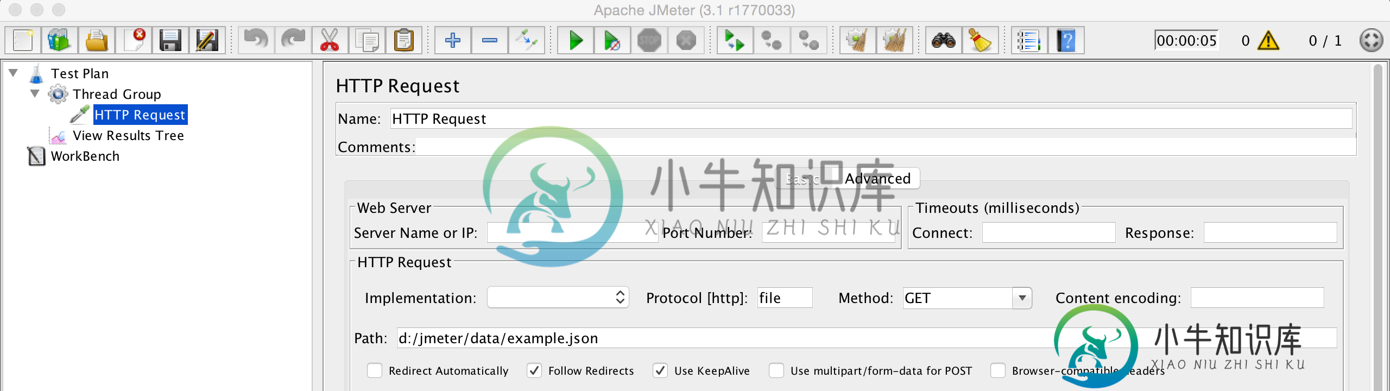Click the Paste clipboard icon

(404, 41)
